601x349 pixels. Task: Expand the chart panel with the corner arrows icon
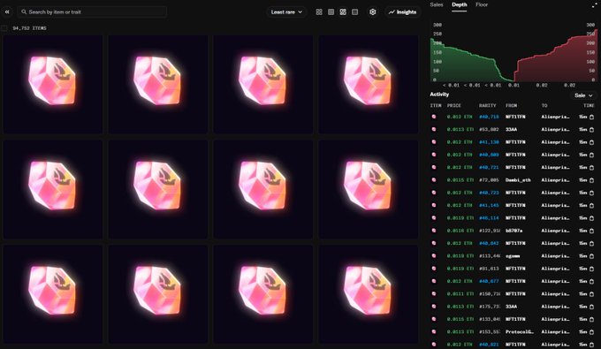[595, 4]
